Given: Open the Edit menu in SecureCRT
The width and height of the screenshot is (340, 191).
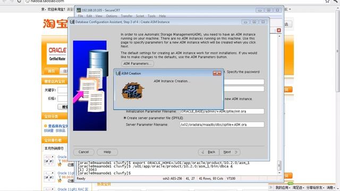Looking at the screenshot, I should click(89, 16).
